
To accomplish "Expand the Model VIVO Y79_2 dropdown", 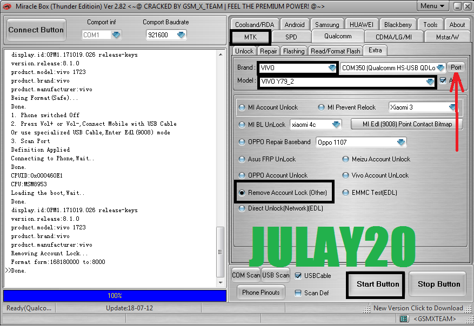I will (x=430, y=81).
